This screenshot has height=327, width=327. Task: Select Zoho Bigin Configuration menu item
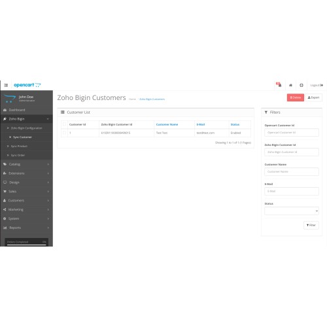(x=26, y=128)
